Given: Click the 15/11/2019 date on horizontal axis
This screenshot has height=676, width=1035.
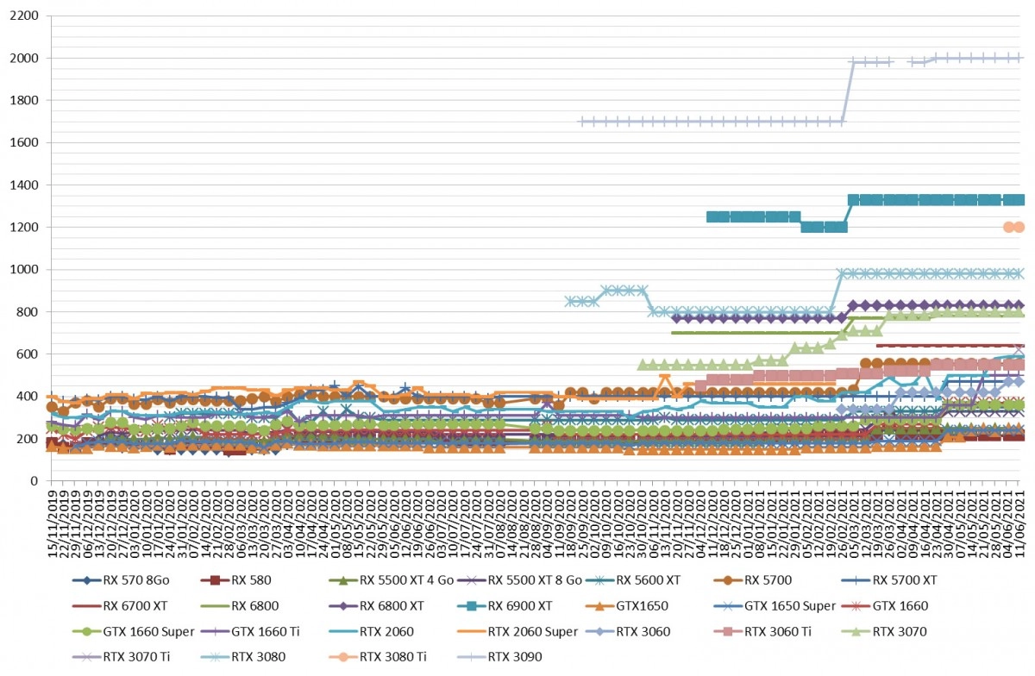Looking at the screenshot, I should 53,526.
